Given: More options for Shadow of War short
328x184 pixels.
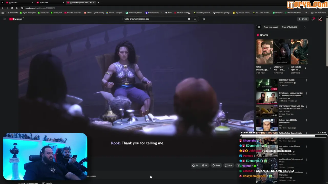Looking at the screenshot, I should 288,68.
